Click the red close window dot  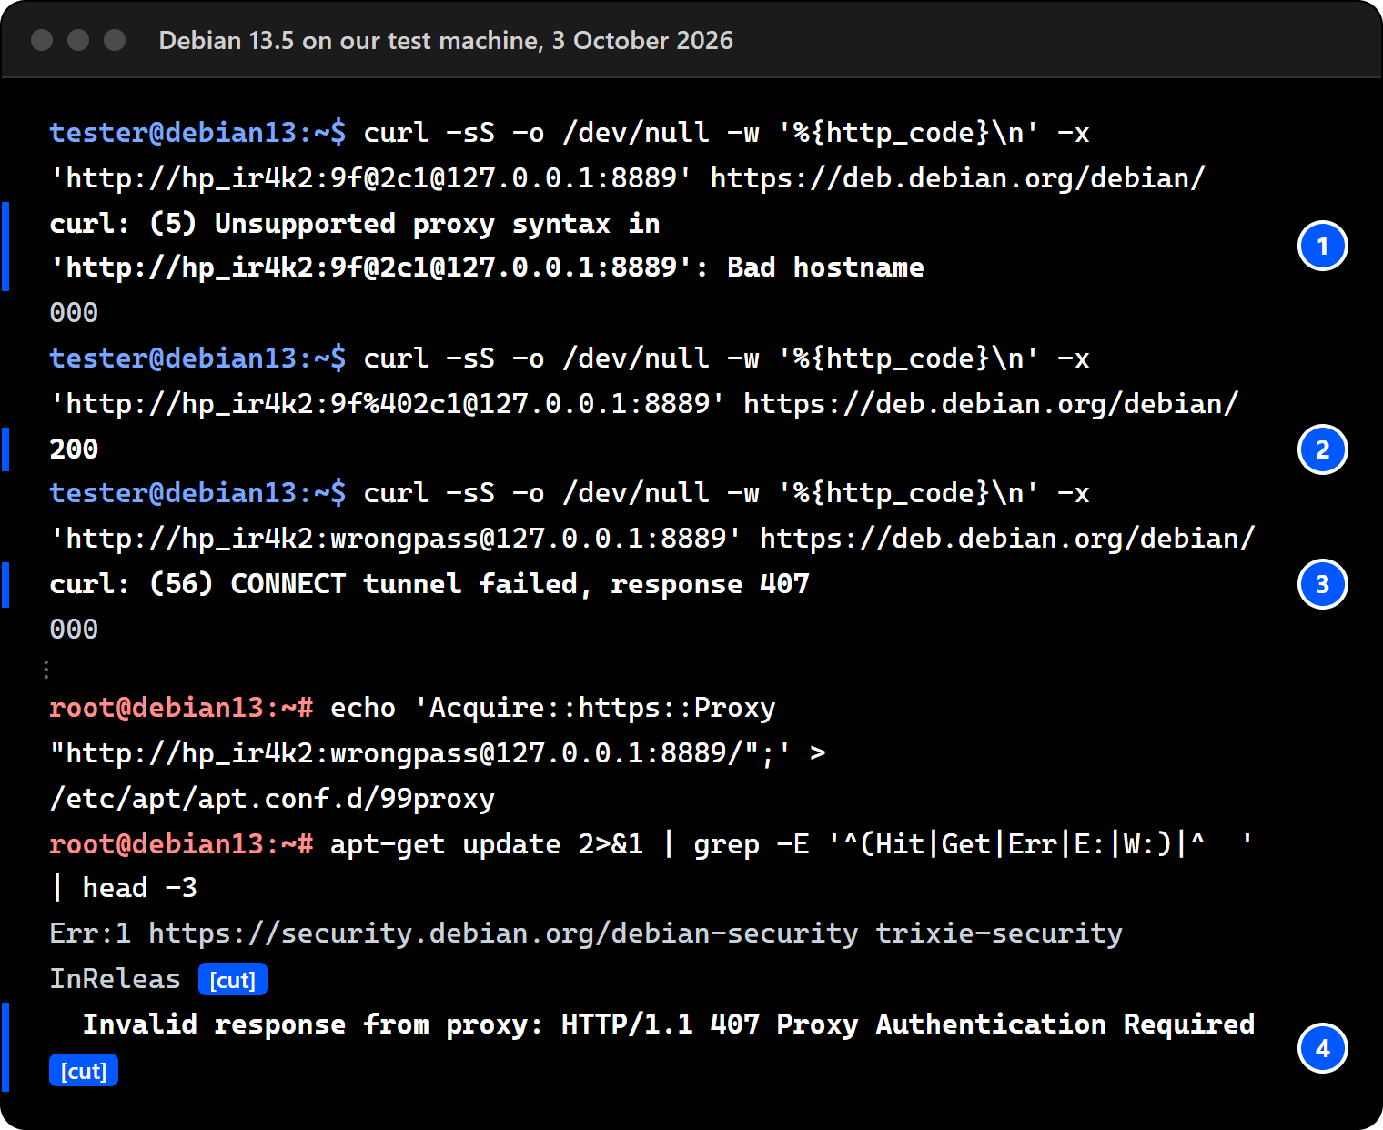42,40
